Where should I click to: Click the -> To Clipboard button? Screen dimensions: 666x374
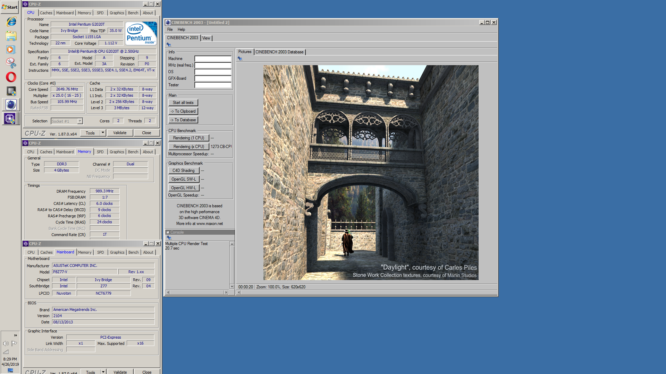(183, 111)
